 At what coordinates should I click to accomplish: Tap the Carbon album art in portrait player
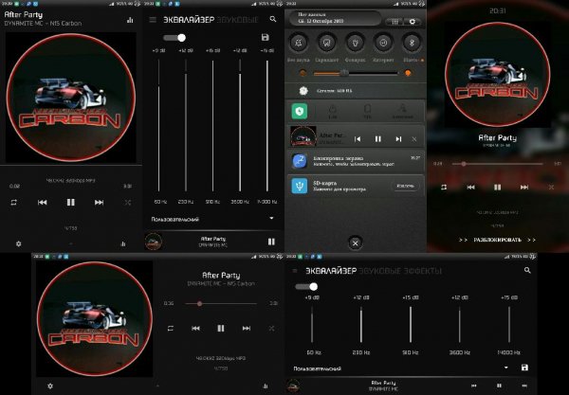click(71, 98)
